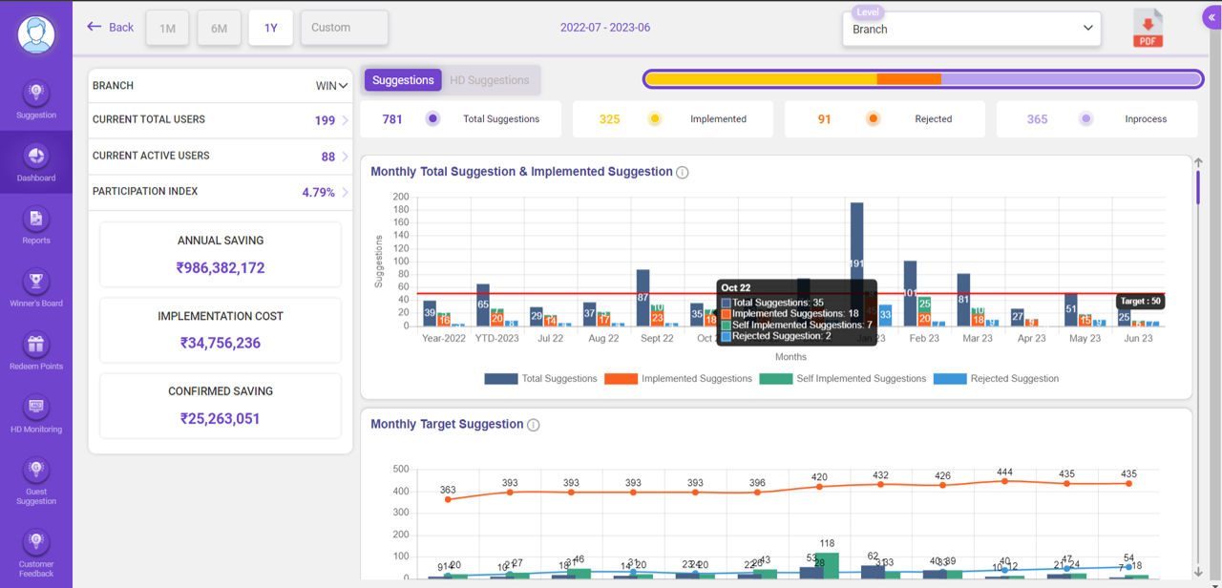This screenshot has width=1222, height=588.
Task: Enable the 6M time range filter
Action: pyautogui.click(x=219, y=28)
